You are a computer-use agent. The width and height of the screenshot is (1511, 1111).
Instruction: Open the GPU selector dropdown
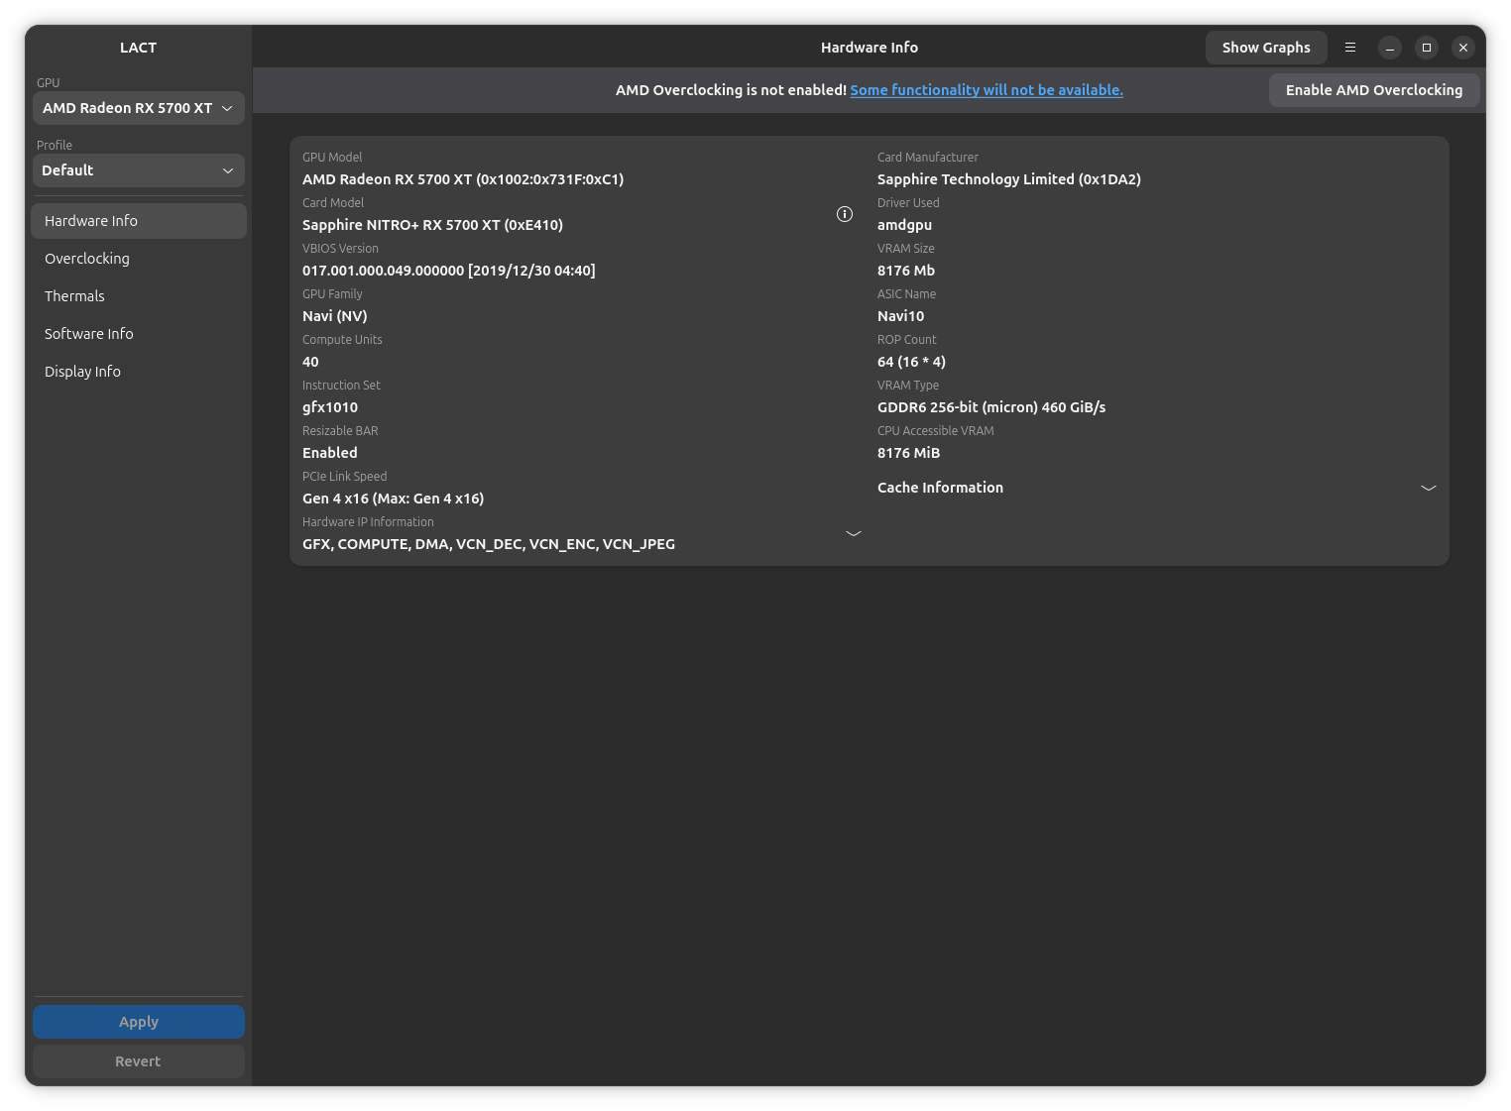139,108
